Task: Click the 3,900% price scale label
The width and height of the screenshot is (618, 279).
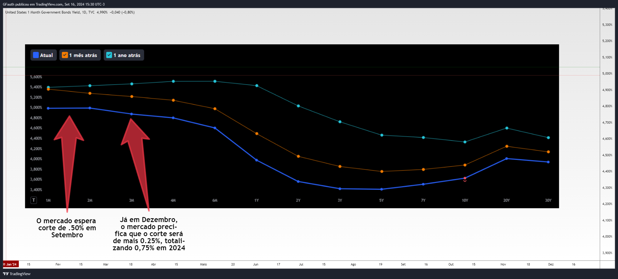Action: (x=607, y=253)
